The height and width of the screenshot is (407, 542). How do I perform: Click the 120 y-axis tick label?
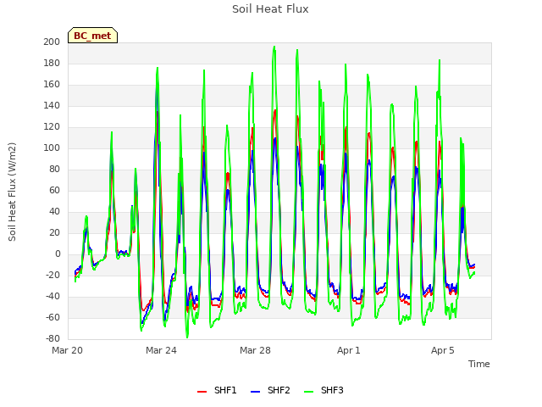coord(52,127)
